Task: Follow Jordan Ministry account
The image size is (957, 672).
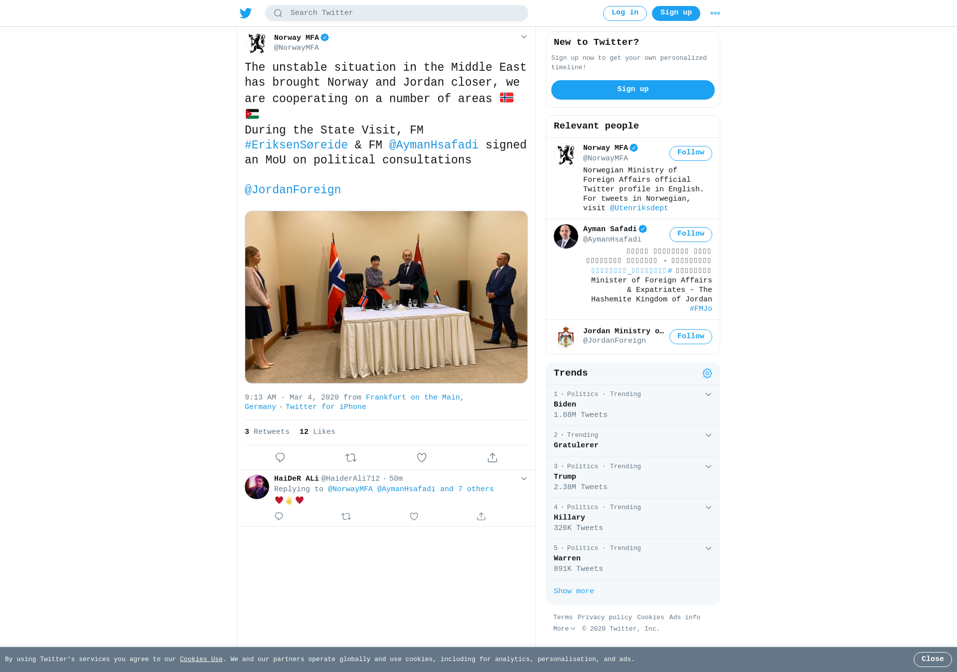Action: coord(690,337)
